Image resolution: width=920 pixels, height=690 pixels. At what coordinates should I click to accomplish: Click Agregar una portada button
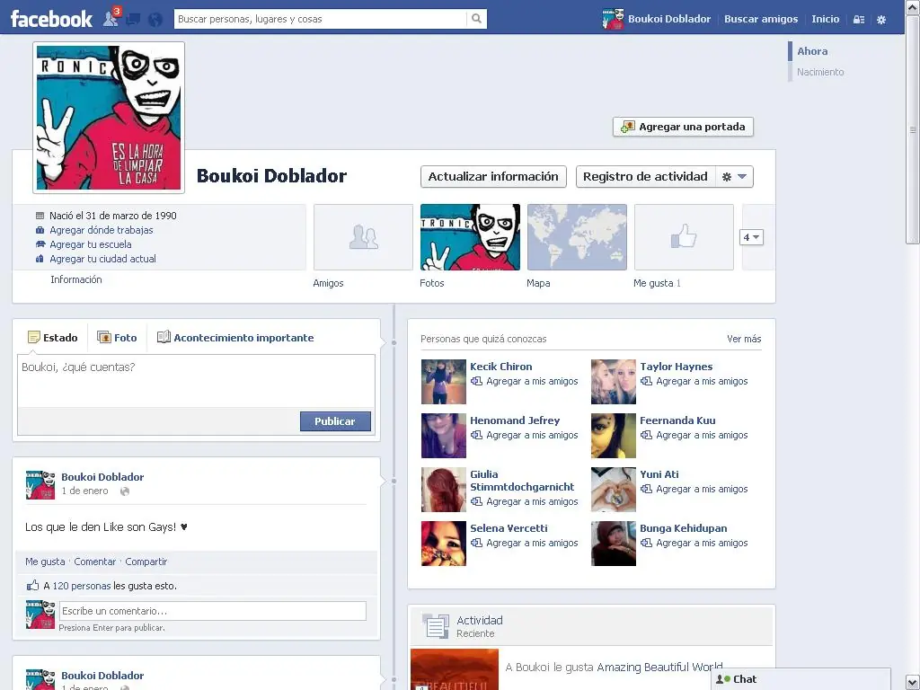click(683, 127)
